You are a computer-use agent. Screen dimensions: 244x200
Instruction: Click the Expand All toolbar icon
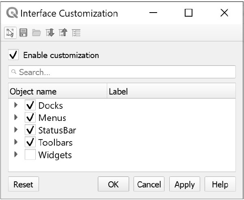pos(50,33)
